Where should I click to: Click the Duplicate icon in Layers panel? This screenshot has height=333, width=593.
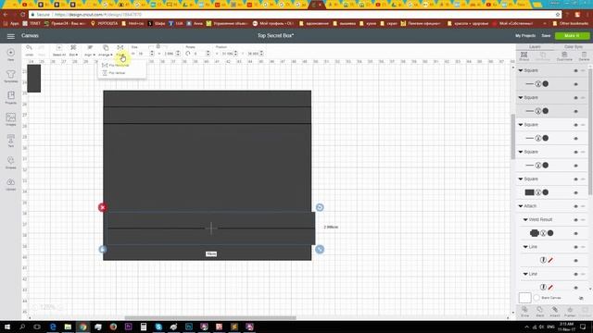(564, 56)
